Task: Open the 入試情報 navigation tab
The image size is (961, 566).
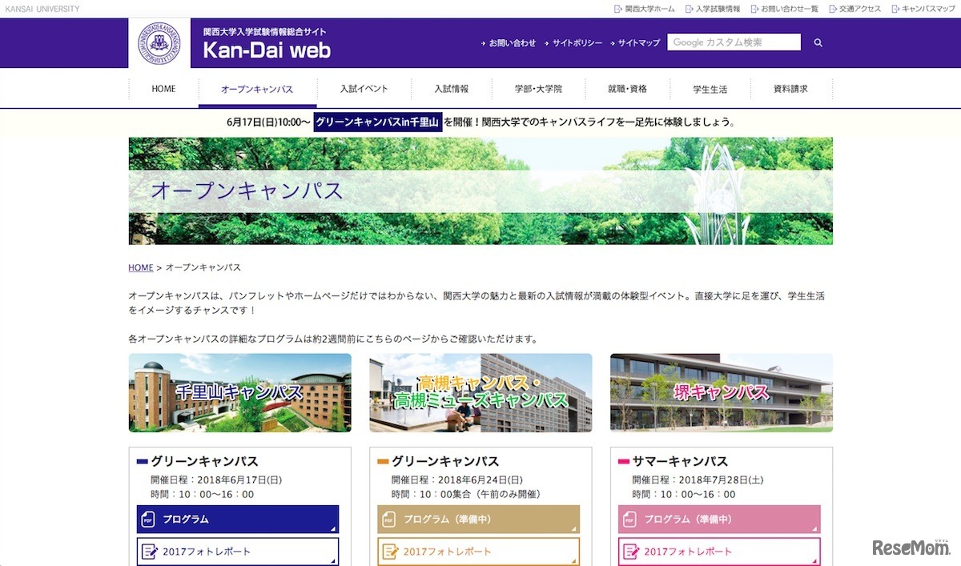Action: [x=451, y=89]
